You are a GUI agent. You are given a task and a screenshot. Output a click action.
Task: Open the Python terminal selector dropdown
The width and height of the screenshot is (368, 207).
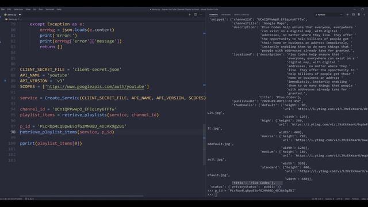pos(328,14)
